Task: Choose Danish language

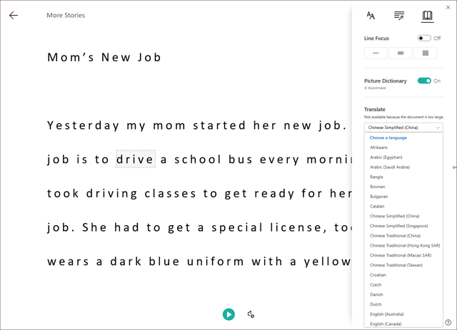Action: (x=403, y=294)
